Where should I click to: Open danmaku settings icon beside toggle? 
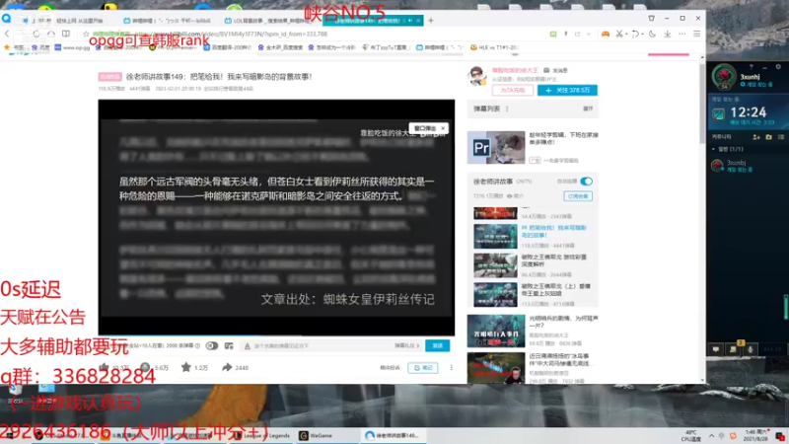coord(229,346)
